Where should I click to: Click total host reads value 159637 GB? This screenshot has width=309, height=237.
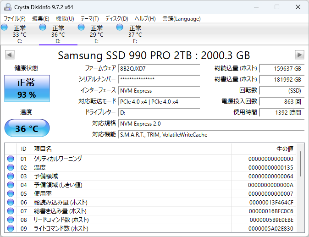tap(282, 68)
